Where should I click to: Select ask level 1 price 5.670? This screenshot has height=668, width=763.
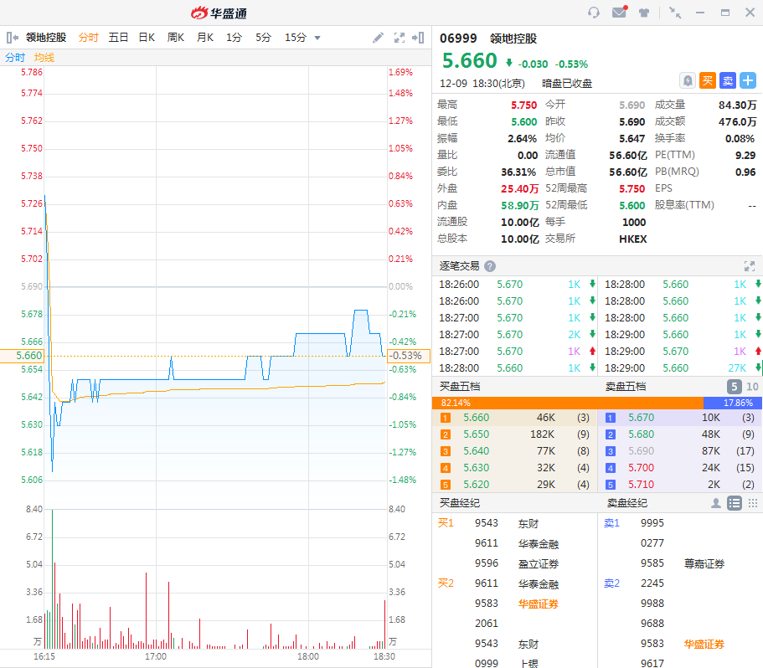(642, 418)
